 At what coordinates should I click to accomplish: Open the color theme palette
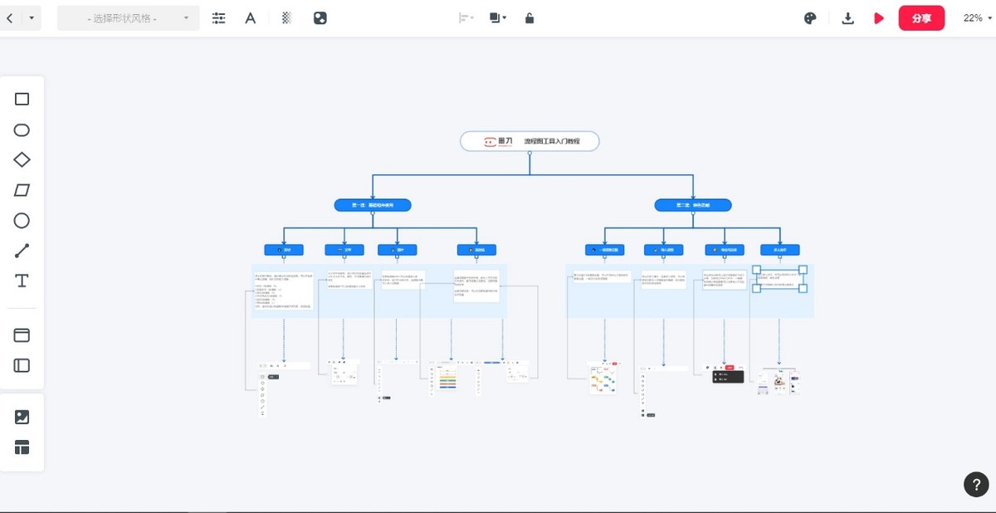[x=811, y=18]
